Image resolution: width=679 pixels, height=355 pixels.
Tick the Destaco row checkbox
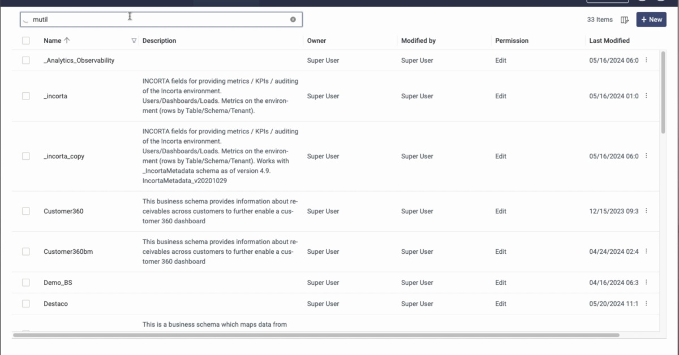tap(26, 304)
